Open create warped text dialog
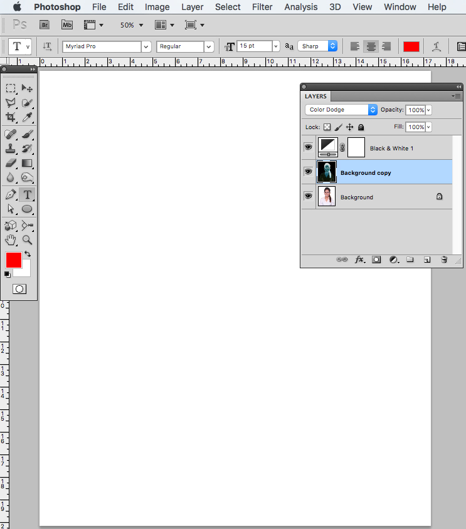This screenshot has height=529, width=466. pyautogui.click(x=437, y=46)
